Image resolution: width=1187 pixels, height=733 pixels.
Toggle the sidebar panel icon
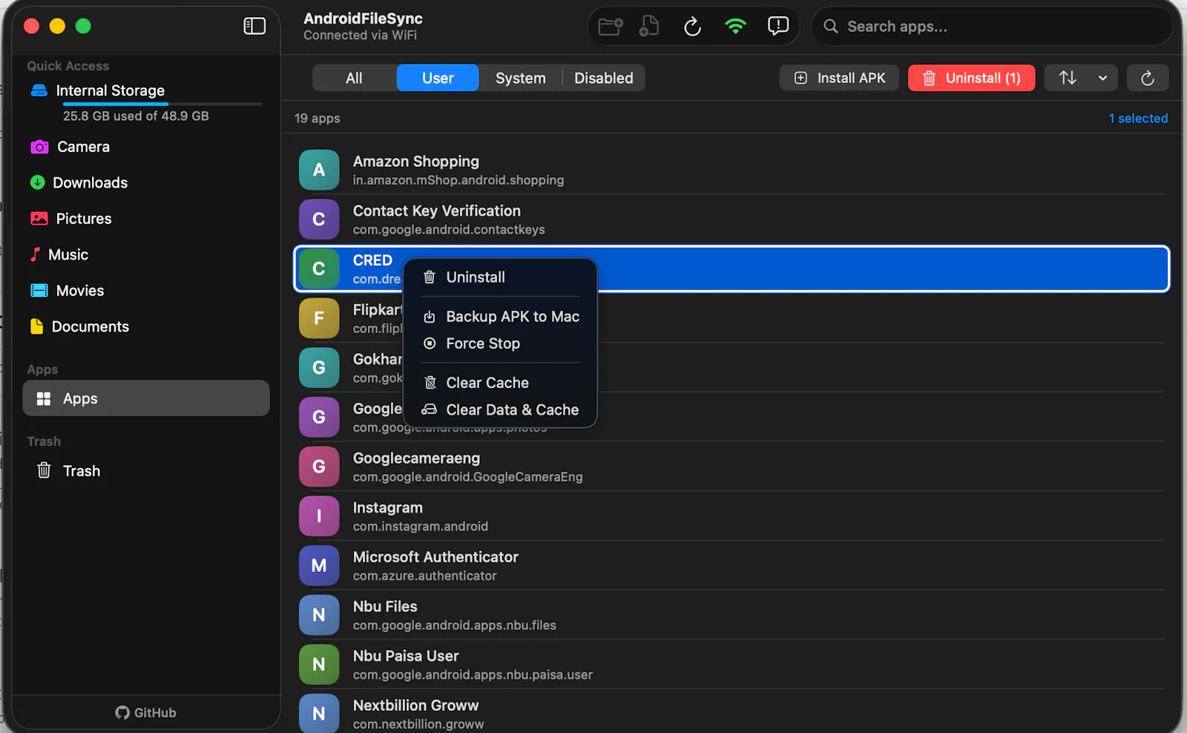pos(254,26)
